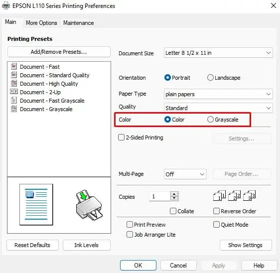Turn on Quiet Mode
This screenshot has width=280, height=273.
[x=216, y=225]
